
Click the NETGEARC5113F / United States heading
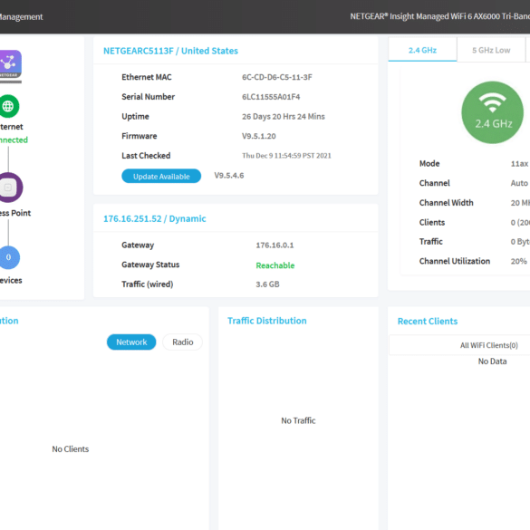(x=170, y=51)
